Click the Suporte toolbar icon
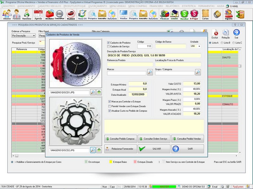The width and height of the screenshot is (253, 189). click(x=228, y=14)
